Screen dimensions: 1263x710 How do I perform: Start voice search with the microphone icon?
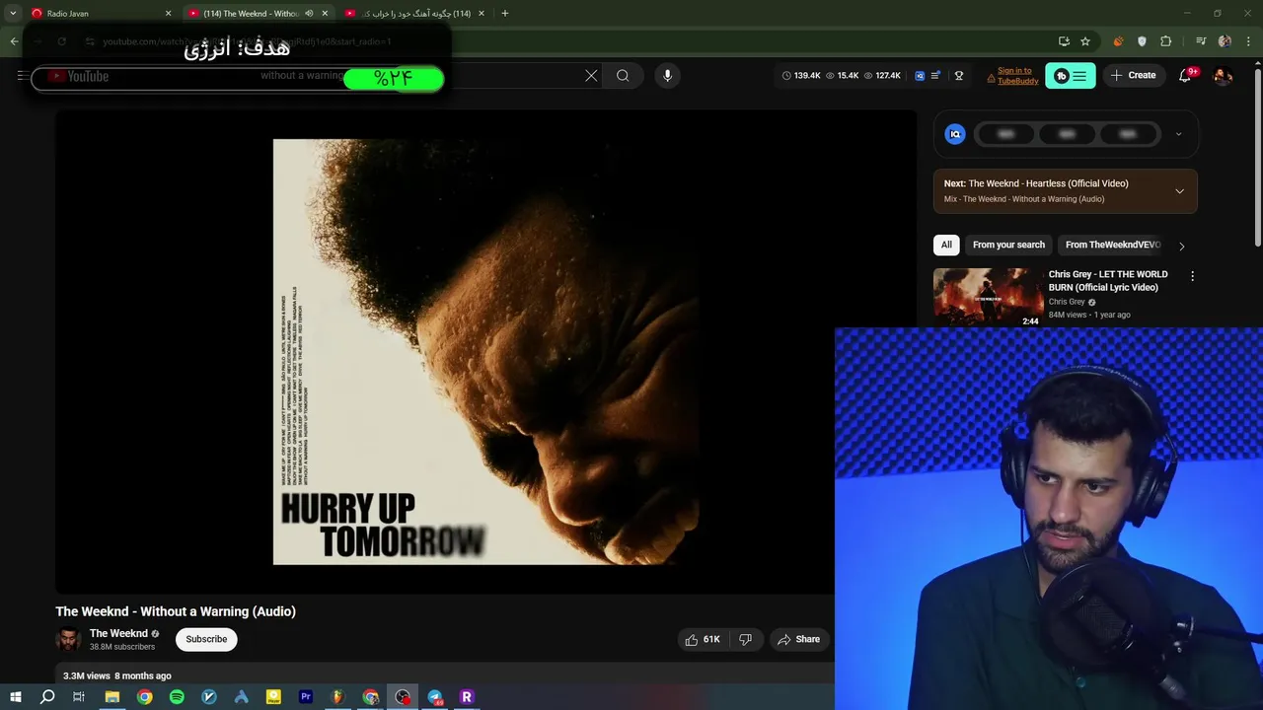[x=667, y=76]
